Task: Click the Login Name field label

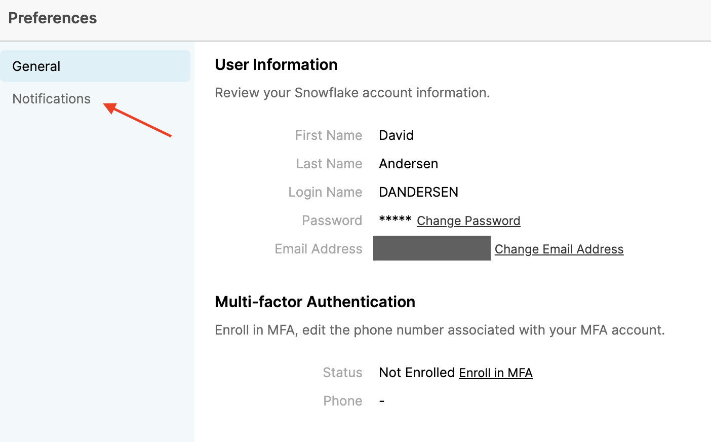Action: point(325,192)
